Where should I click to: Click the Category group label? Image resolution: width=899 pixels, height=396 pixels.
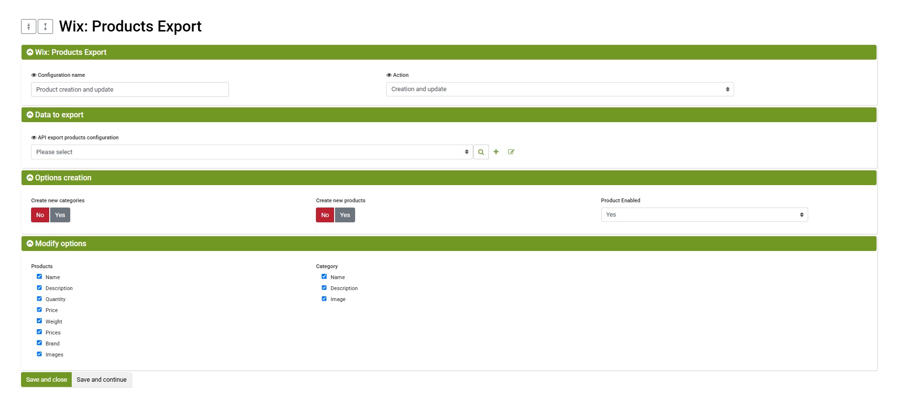(327, 266)
